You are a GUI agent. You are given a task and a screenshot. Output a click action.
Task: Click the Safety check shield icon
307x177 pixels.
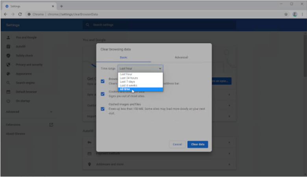tap(8, 56)
